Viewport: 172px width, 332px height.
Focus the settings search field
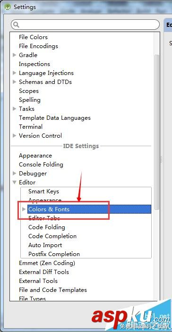[85, 25]
